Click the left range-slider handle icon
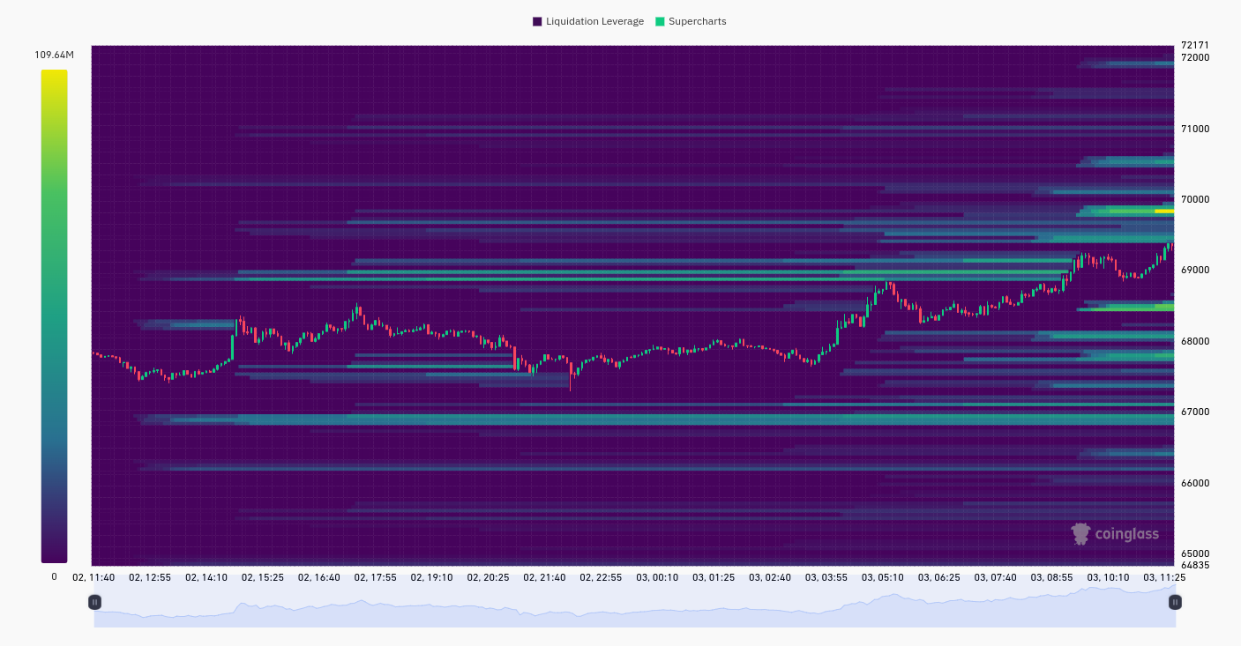The height and width of the screenshot is (646, 1241). pos(94,602)
